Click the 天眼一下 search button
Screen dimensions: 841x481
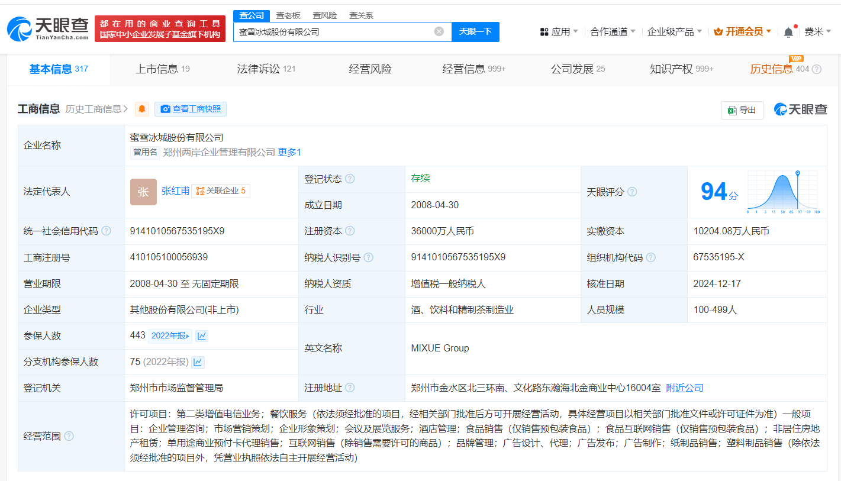point(475,31)
